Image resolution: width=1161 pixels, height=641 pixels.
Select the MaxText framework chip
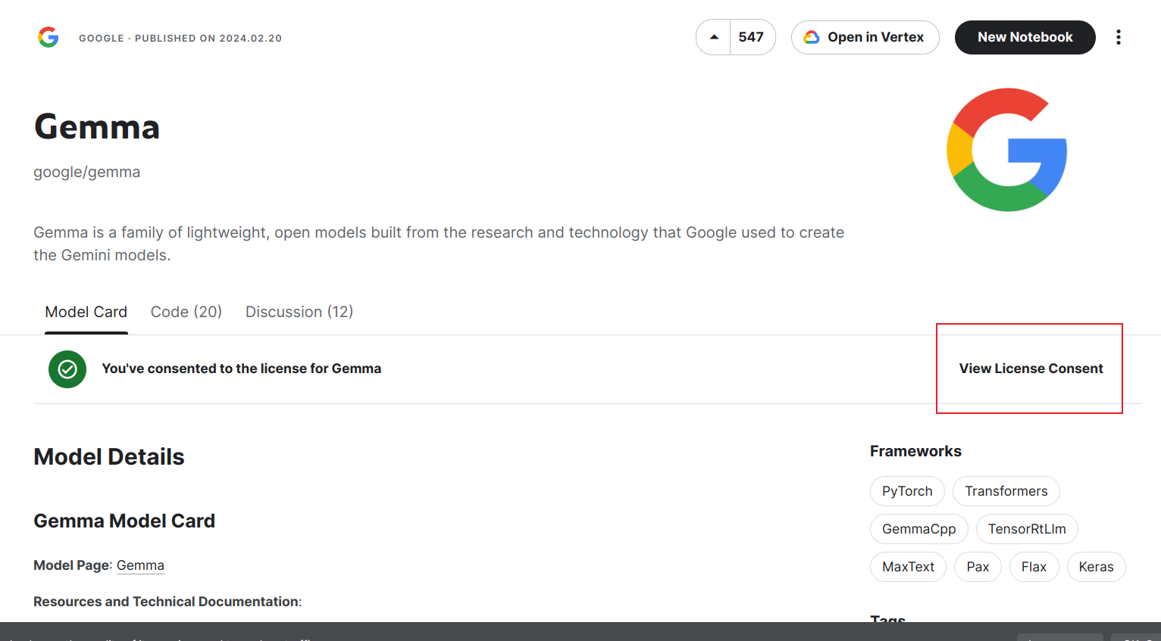pos(909,567)
